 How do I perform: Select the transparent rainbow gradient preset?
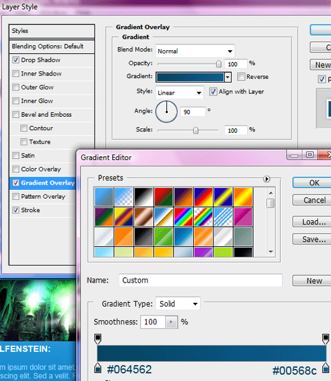point(203,217)
